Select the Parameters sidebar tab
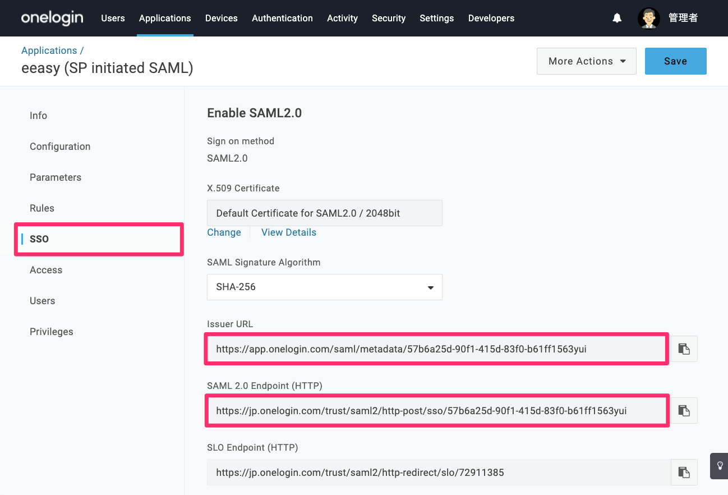 tap(56, 177)
